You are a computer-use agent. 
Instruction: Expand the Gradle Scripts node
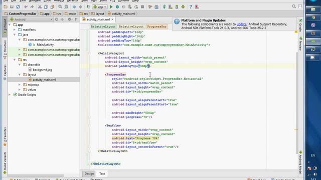pos(10,94)
